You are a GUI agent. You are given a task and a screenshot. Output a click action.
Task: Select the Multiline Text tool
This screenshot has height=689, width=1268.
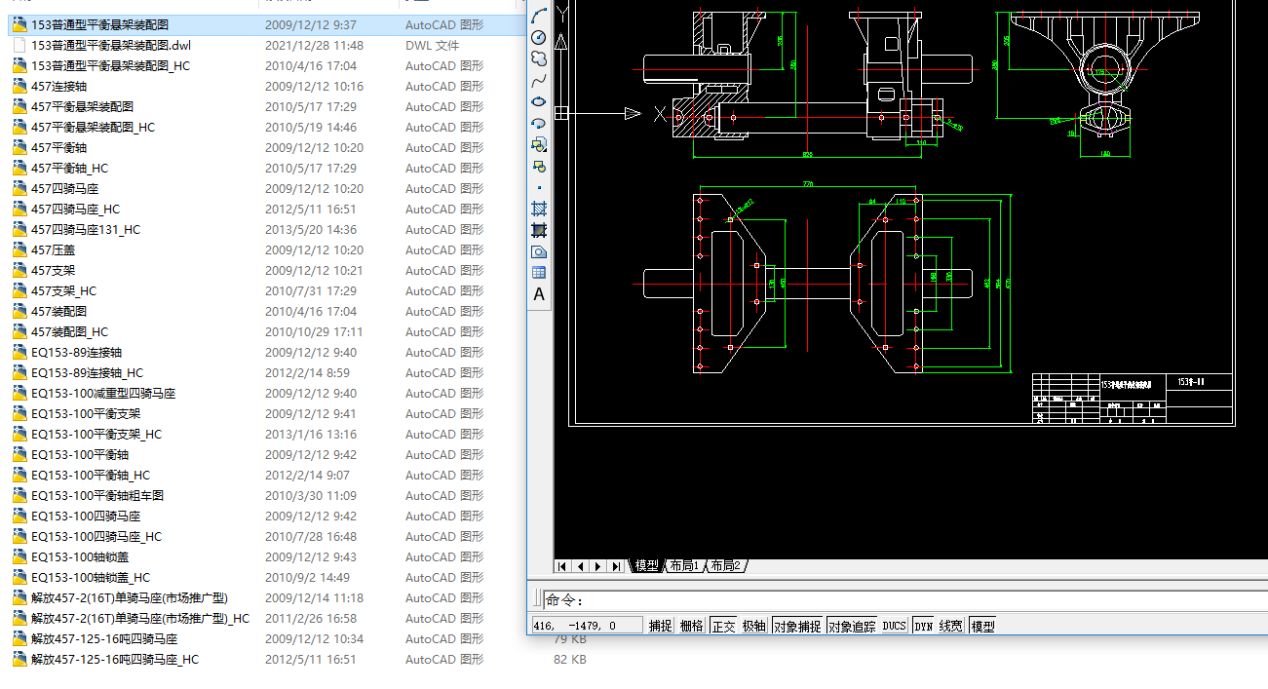(539, 294)
